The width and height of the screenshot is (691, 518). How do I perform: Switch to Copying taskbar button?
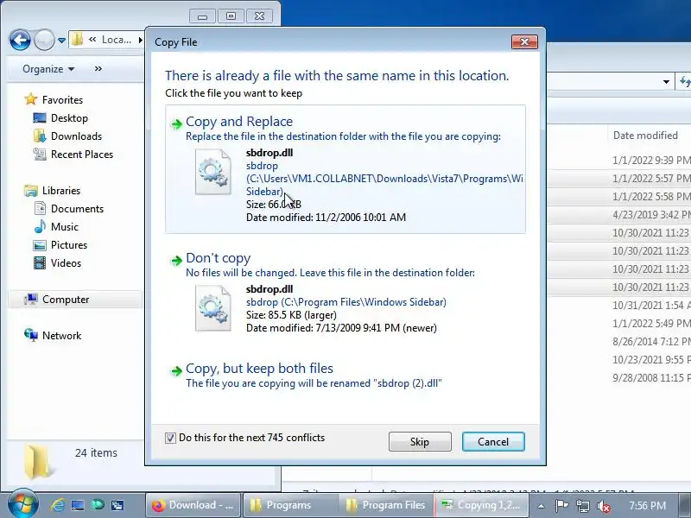(x=481, y=505)
